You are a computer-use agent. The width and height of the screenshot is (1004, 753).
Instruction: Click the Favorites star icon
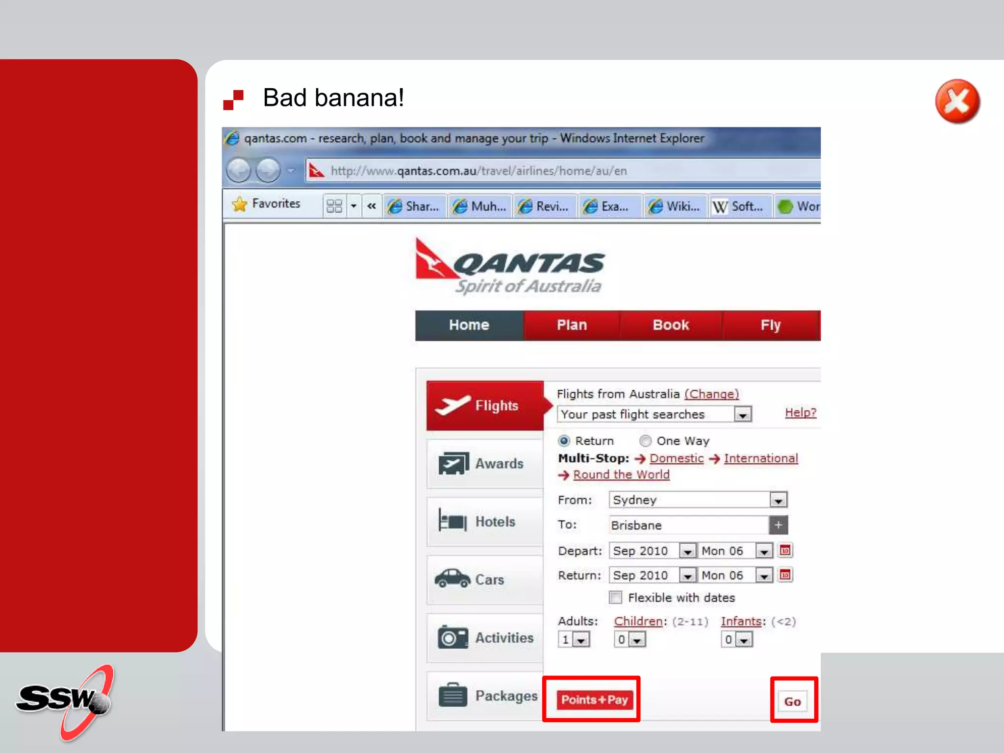(239, 204)
